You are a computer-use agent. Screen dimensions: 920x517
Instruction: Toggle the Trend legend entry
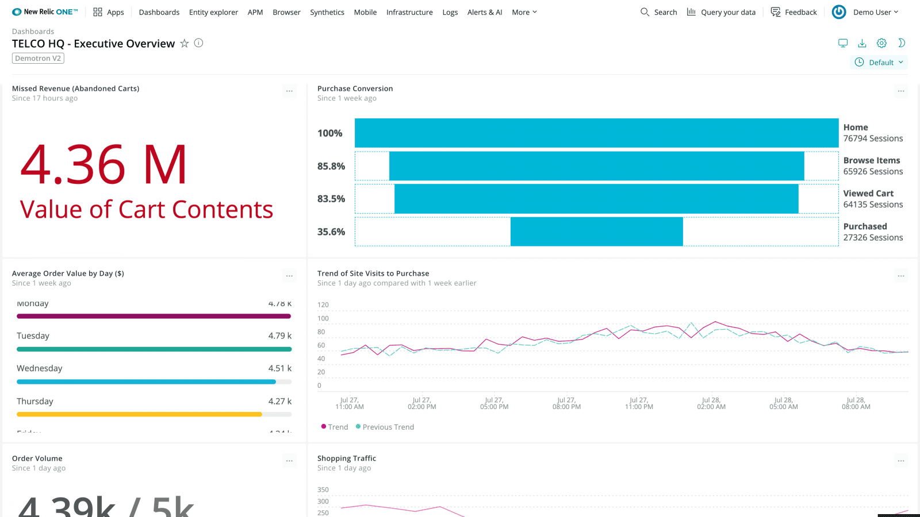tap(334, 427)
